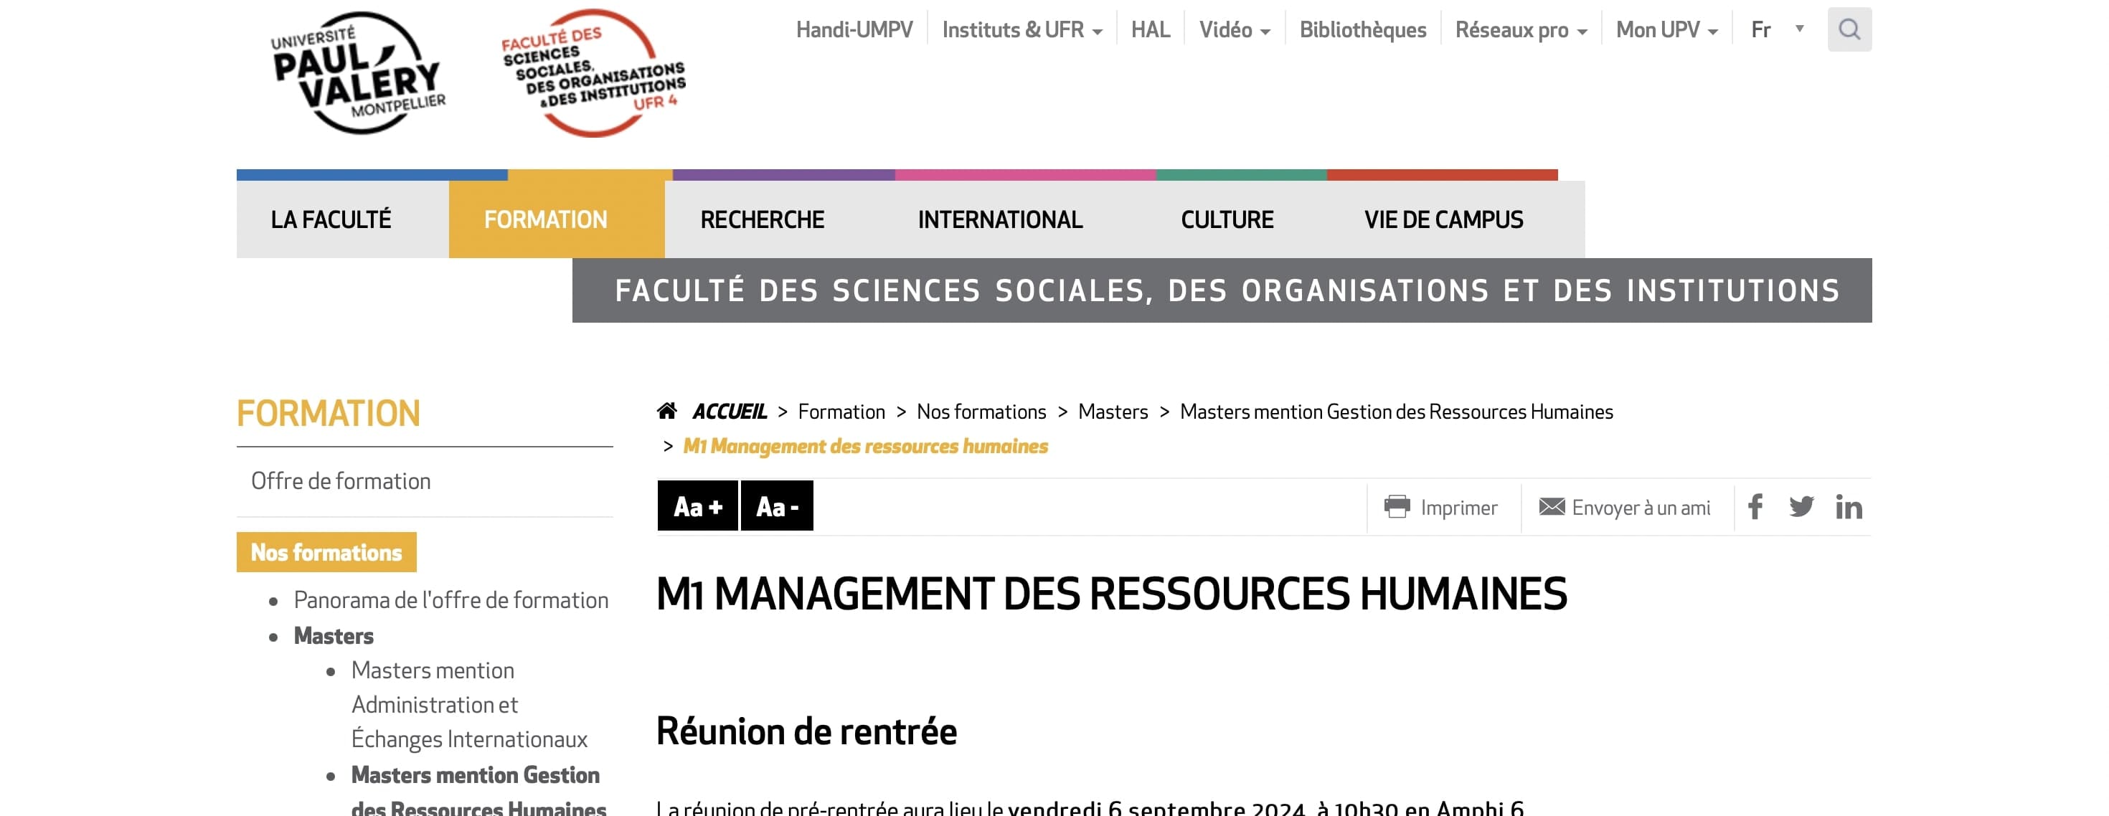Click Formation in the breadcrumb
This screenshot has height=816, width=2109.
(841, 411)
